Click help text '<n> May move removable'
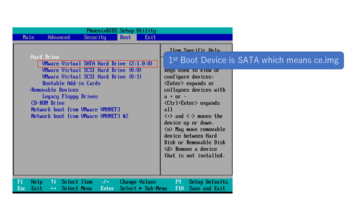 [x=194, y=129]
